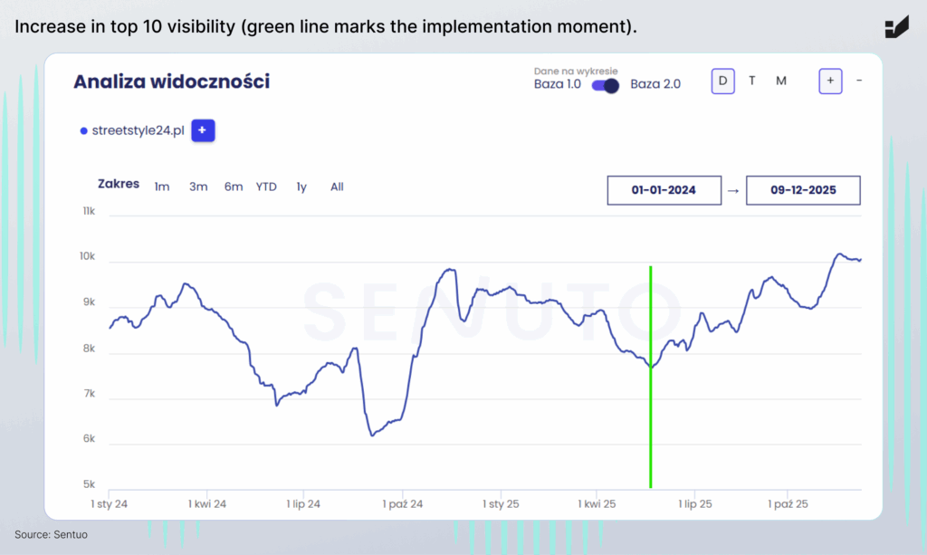The height and width of the screenshot is (555, 927).
Task: Select daily view D button
Action: 722,81
